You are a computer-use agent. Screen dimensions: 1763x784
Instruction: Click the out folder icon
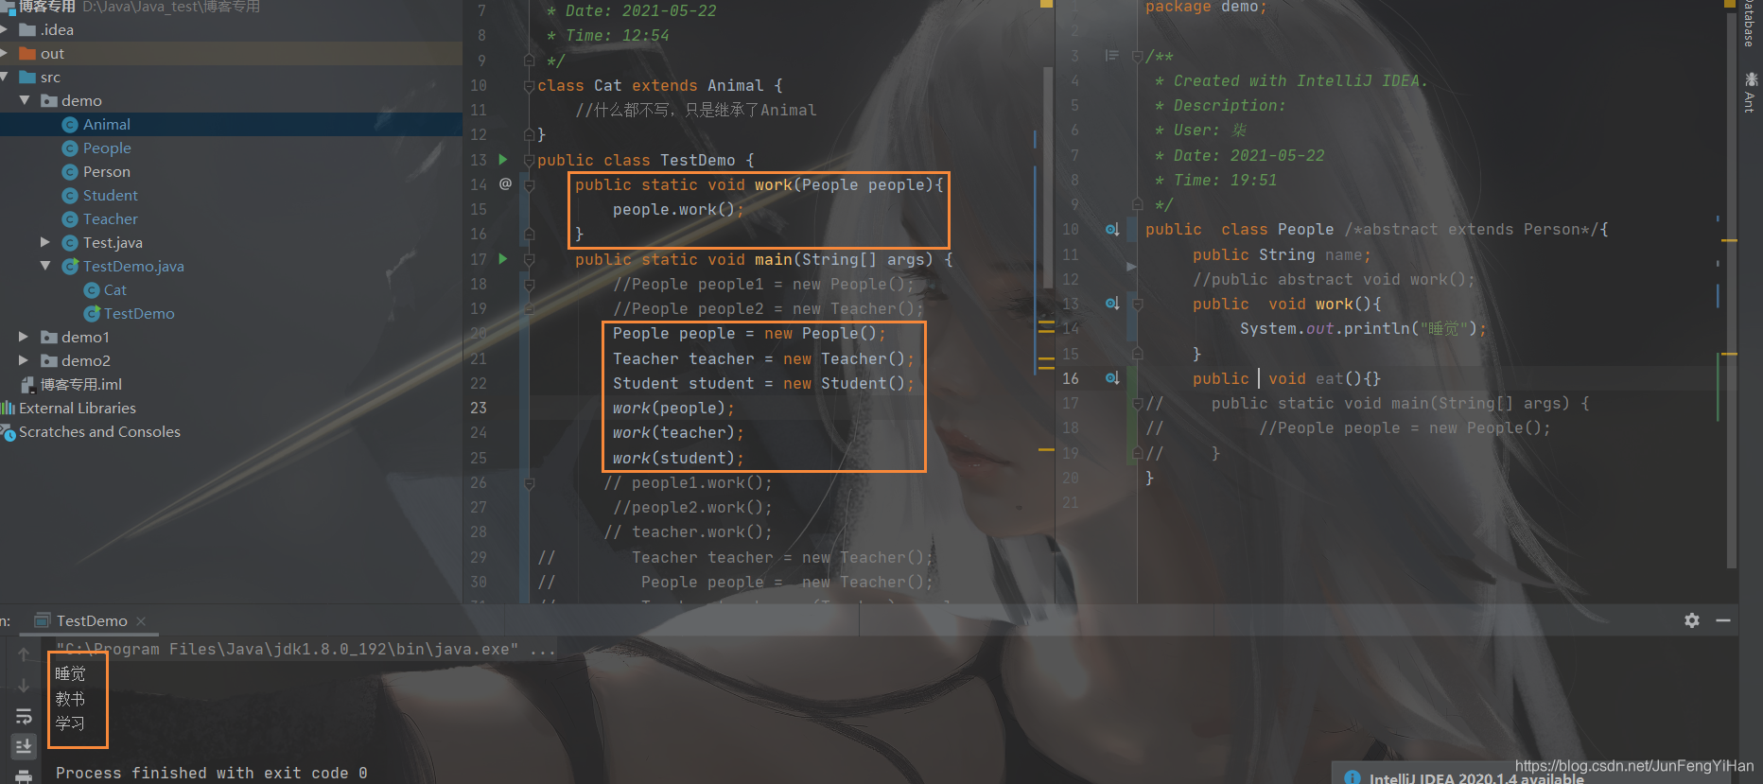pos(27,54)
